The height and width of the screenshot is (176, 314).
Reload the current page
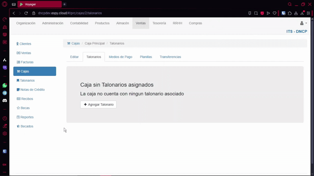click(x=26, y=13)
